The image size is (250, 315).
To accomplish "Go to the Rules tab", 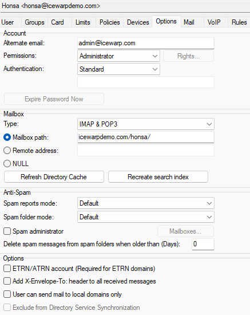I will [239, 22].
